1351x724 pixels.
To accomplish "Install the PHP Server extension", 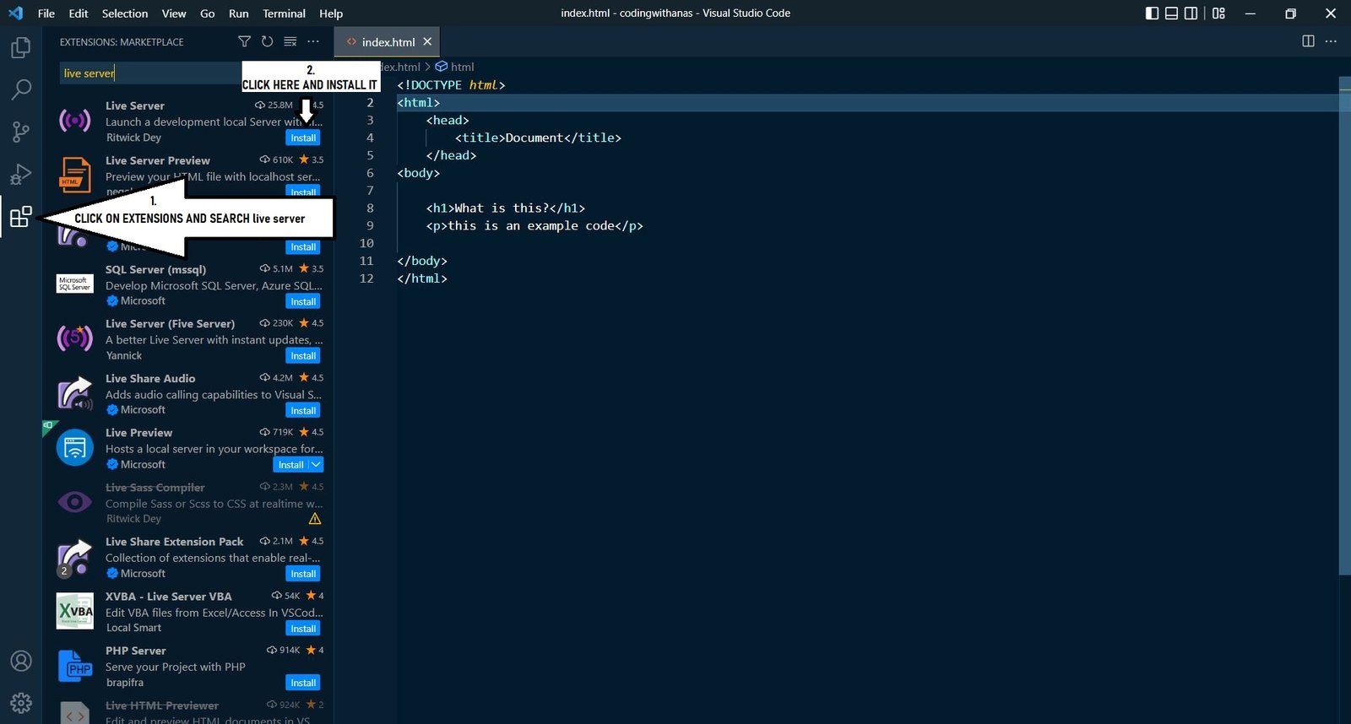I will pos(303,683).
